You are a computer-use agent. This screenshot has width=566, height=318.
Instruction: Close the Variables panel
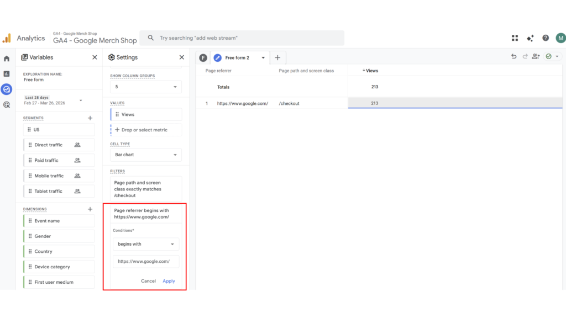point(95,57)
